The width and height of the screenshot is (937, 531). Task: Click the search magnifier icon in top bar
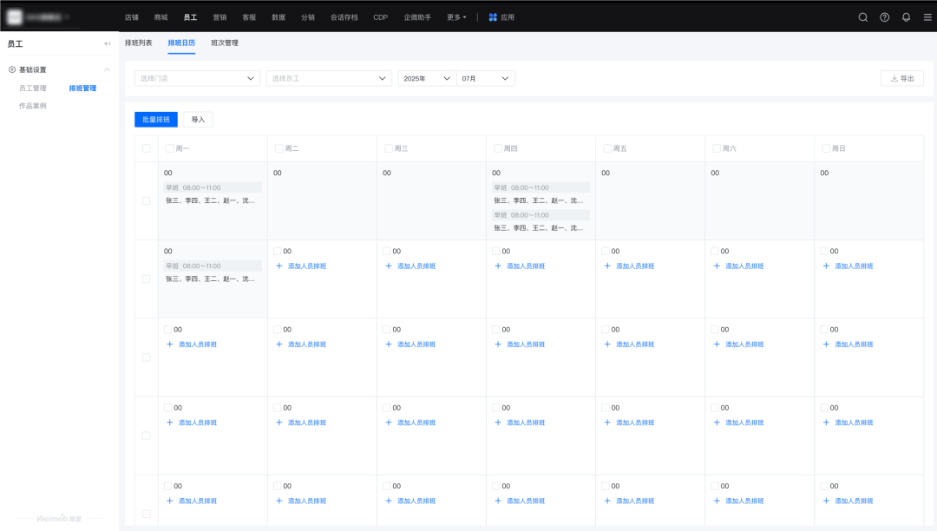tap(862, 16)
